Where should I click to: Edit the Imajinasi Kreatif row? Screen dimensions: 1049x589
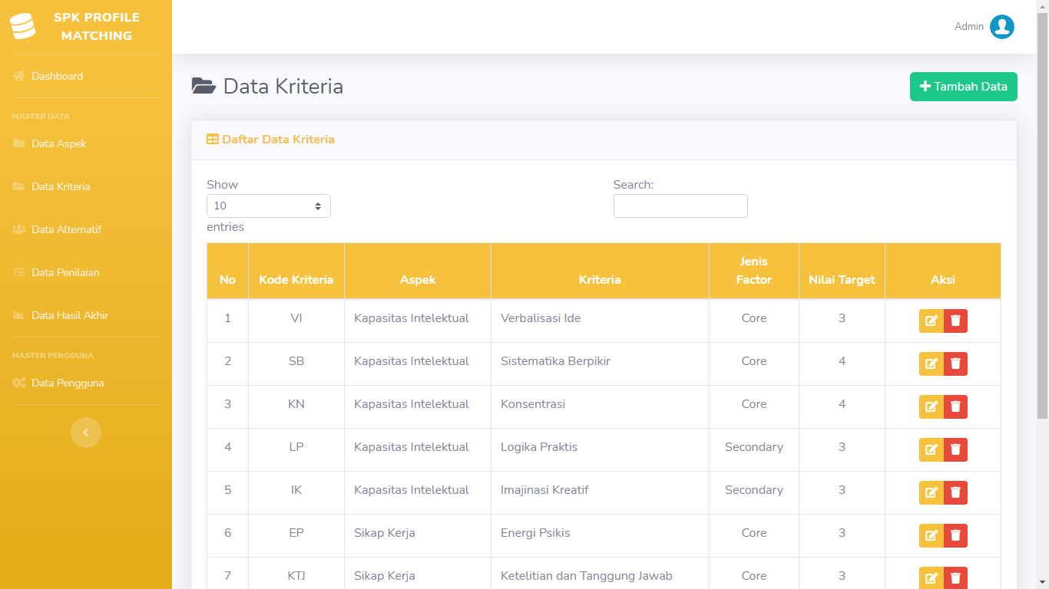pos(932,492)
